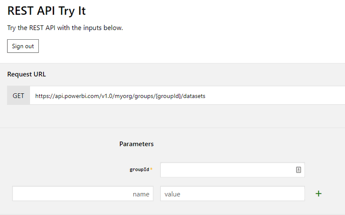
Task: Click the groupId parameter label
Action: point(139,169)
